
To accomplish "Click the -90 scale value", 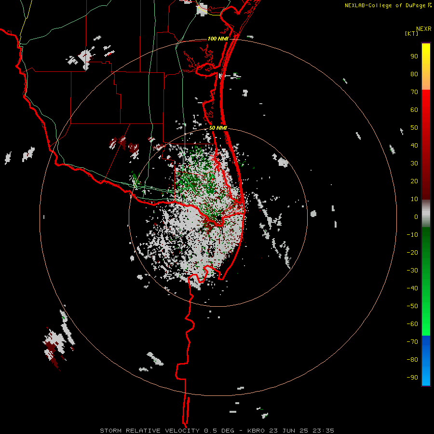I will (x=412, y=378).
